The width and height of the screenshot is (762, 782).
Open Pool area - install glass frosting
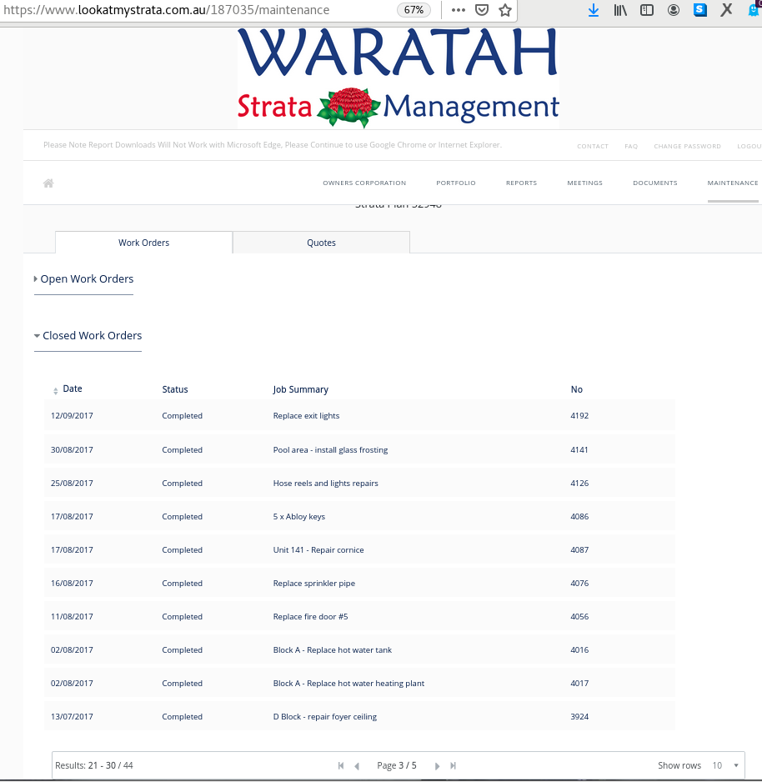(x=330, y=450)
